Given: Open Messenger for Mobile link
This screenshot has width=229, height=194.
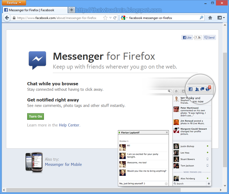Looking at the screenshot, I should click(x=63, y=165).
